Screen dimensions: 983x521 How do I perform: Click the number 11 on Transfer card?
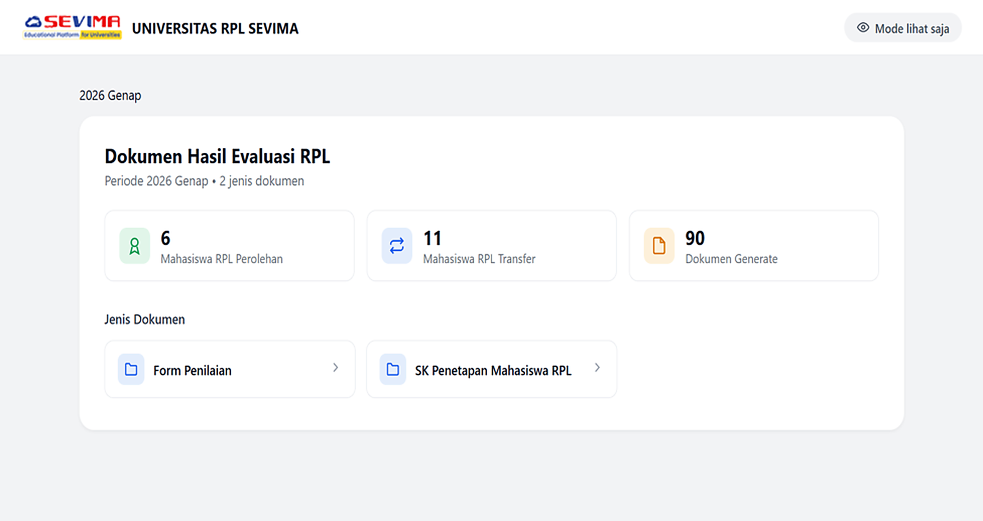point(432,238)
